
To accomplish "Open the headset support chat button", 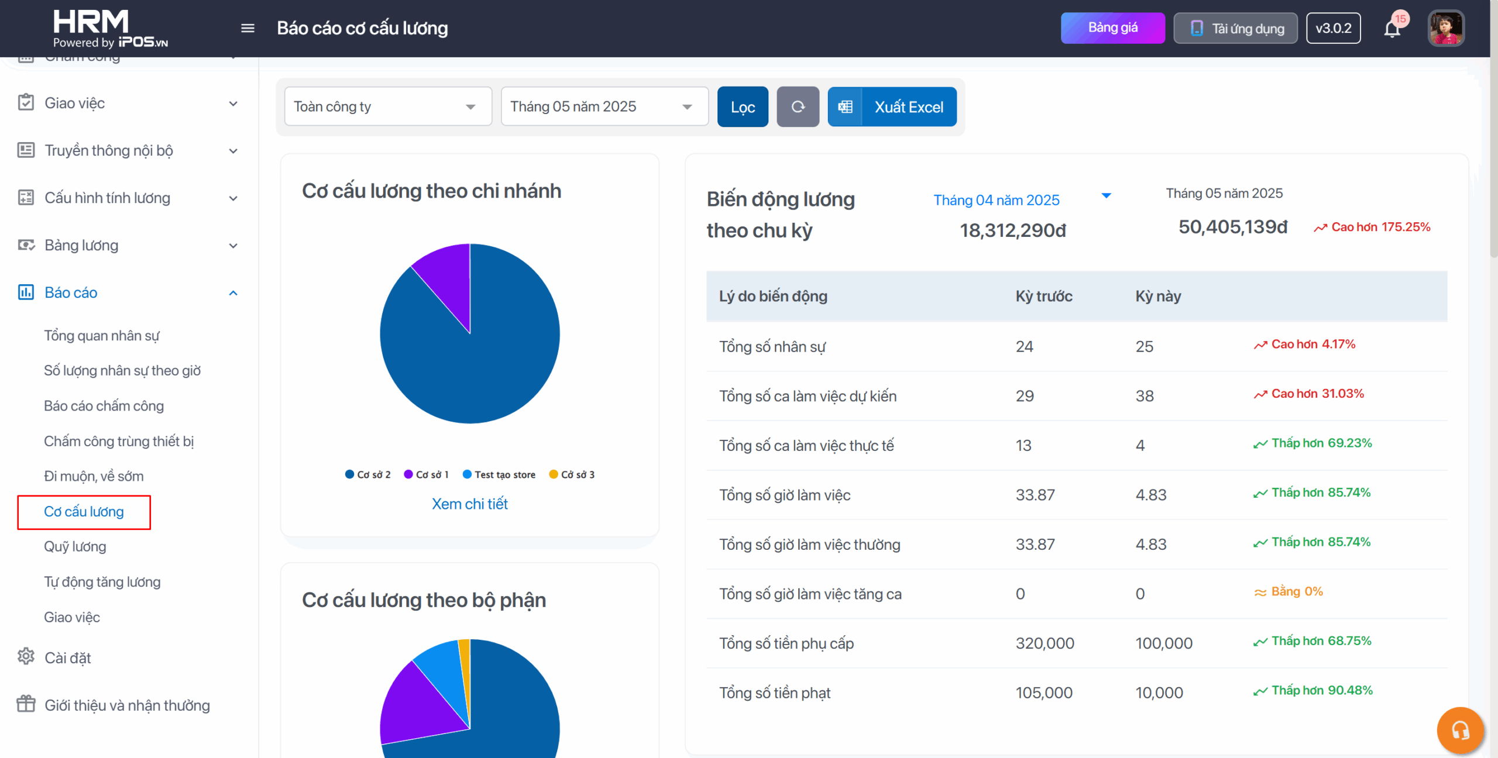I will click(x=1460, y=730).
